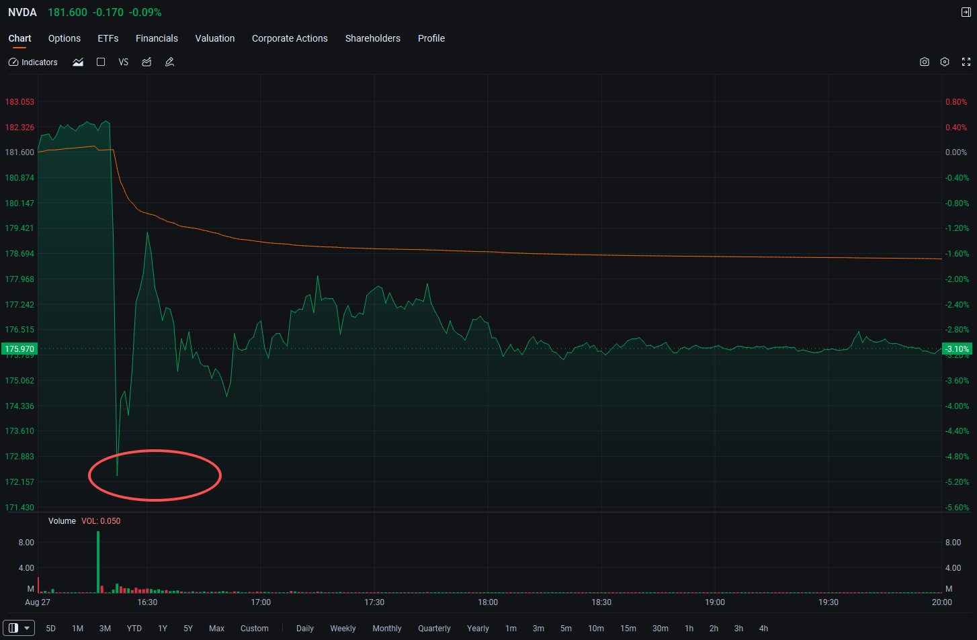Viewport: 977px width, 640px height.
Task: Select the rectangle shape tool
Action: (101, 62)
